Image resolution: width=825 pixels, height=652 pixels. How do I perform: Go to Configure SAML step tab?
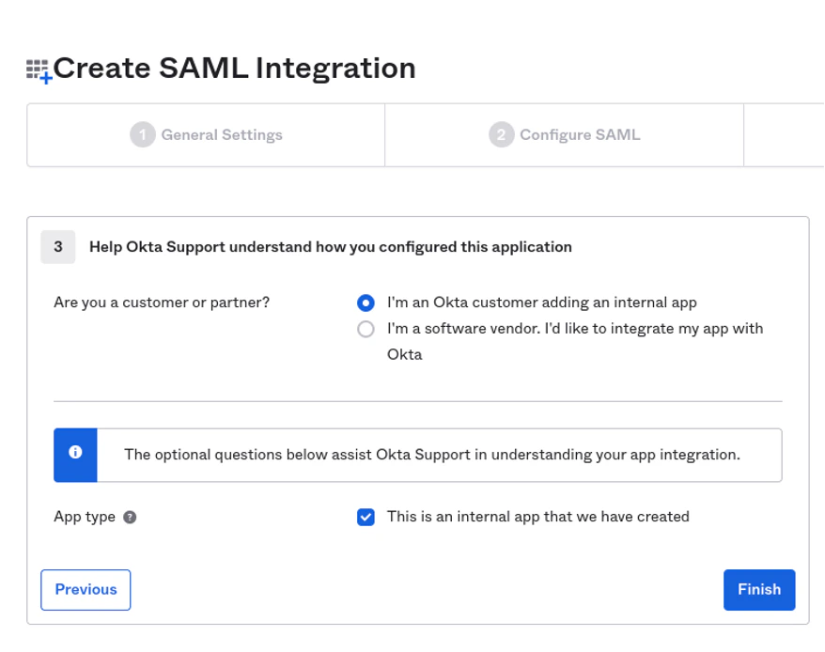565,134
